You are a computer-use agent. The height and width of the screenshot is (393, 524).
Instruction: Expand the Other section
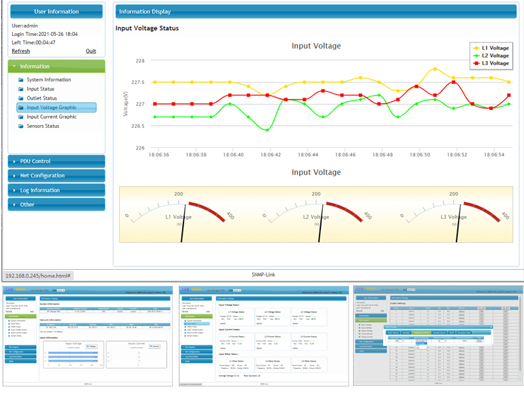pos(56,204)
